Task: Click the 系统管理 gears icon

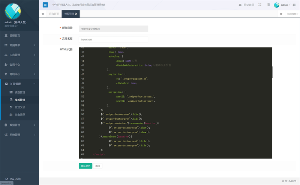Action: pos(6,135)
